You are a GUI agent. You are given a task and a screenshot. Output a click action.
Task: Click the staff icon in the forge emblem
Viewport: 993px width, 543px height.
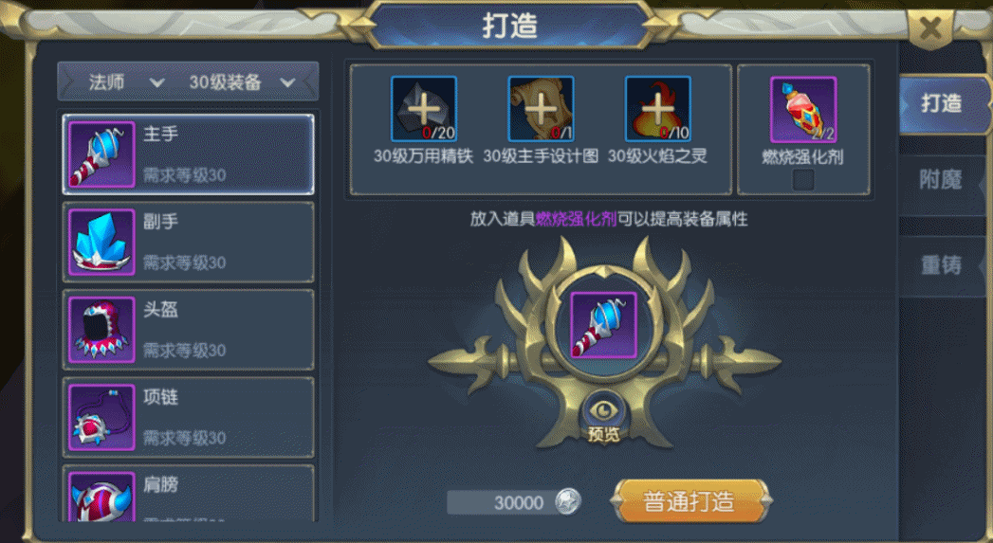point(603,325)
